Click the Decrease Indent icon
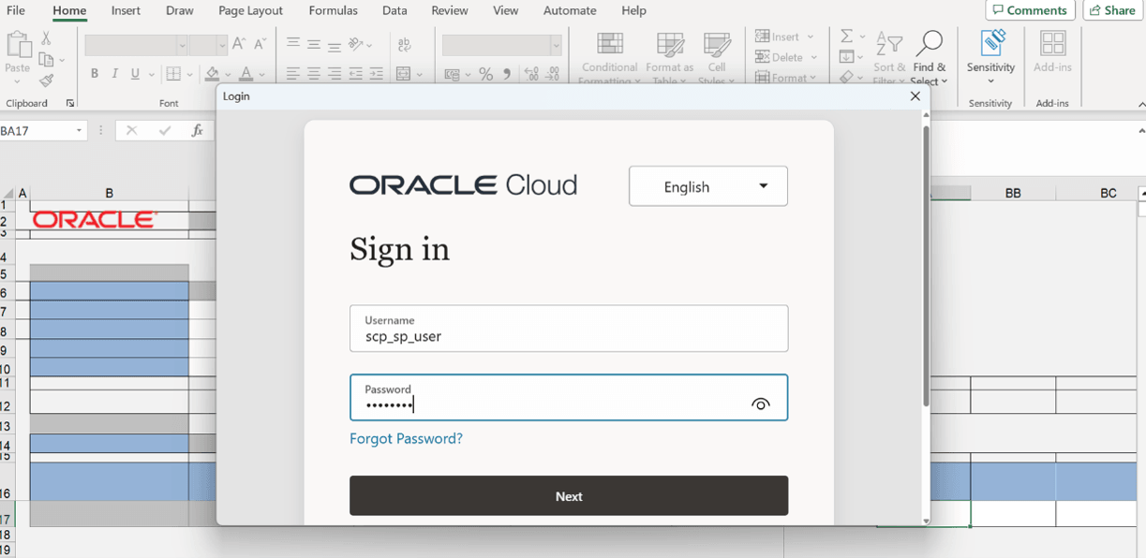 (x=355, y=74)
